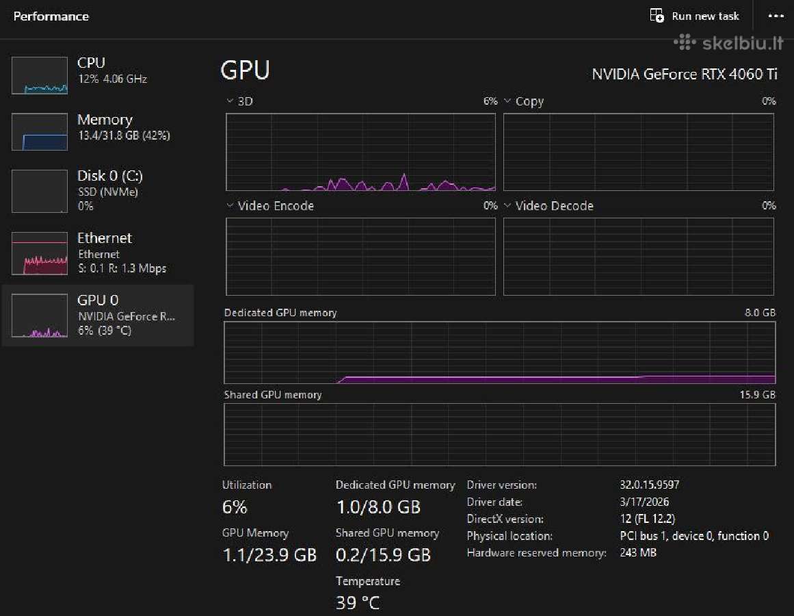The width and height of the screenshot is (794, 616).
Task: Click the large 39 °C temperature value
Action: coord(358,603)
